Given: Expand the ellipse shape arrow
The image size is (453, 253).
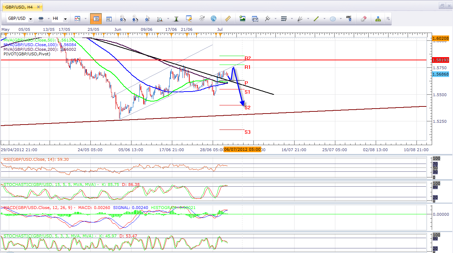Looking at the screenshot, I should (x=340, y=19).
